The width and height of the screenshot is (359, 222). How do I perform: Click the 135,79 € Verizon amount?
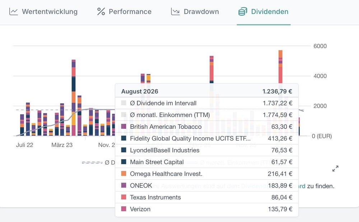point(280,209)
